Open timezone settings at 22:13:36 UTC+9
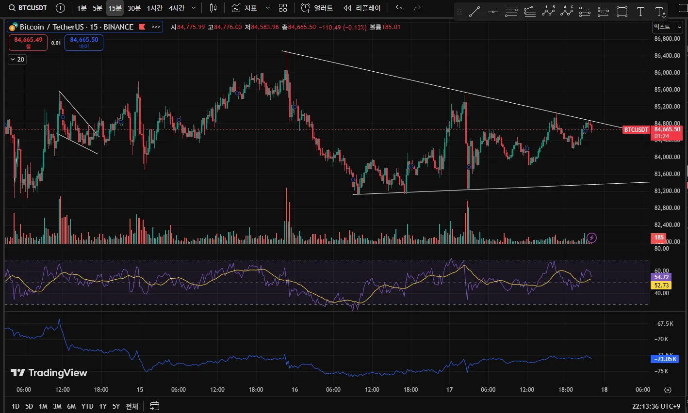 coord(656,406)
